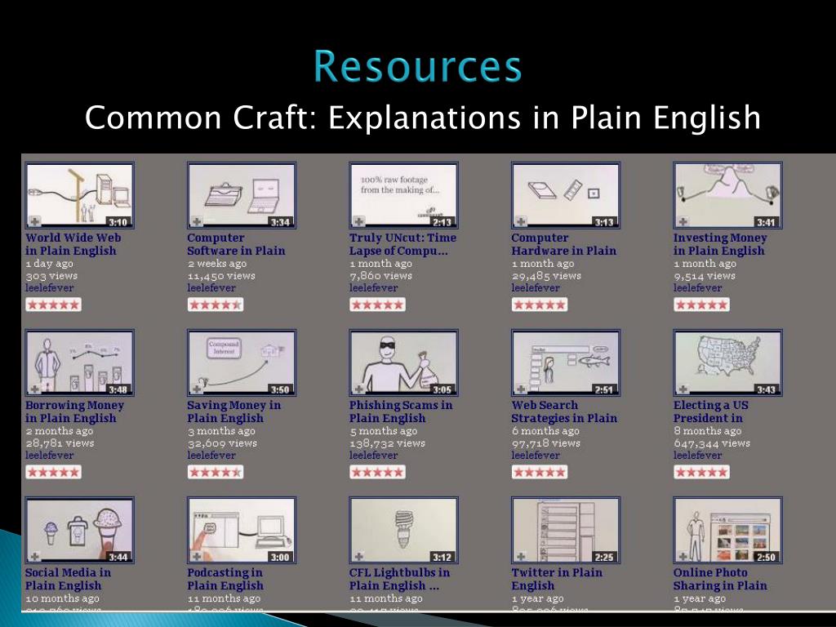
Task: Add Twitter in Plain English to queue
Action: pyautogui.click(x=521, y=556)
